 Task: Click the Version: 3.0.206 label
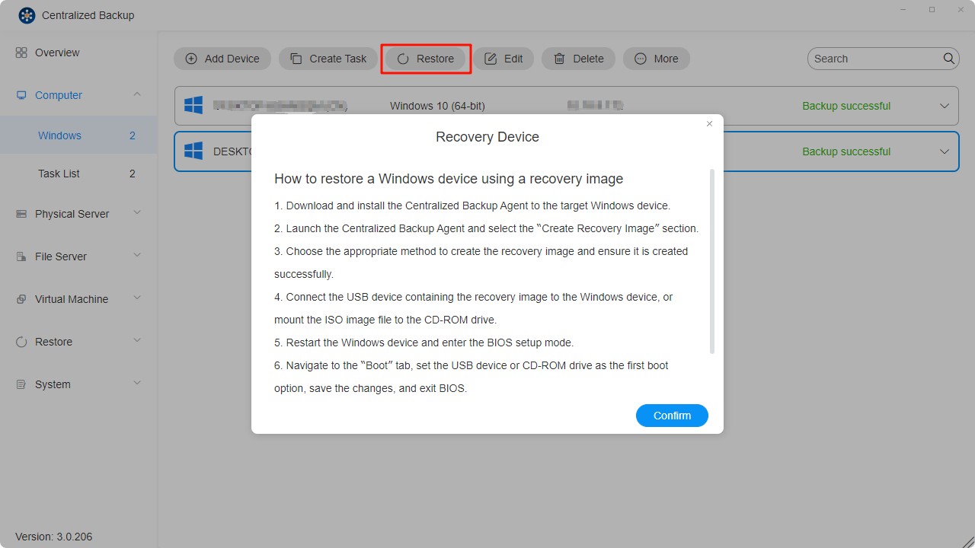pos(54,537)
